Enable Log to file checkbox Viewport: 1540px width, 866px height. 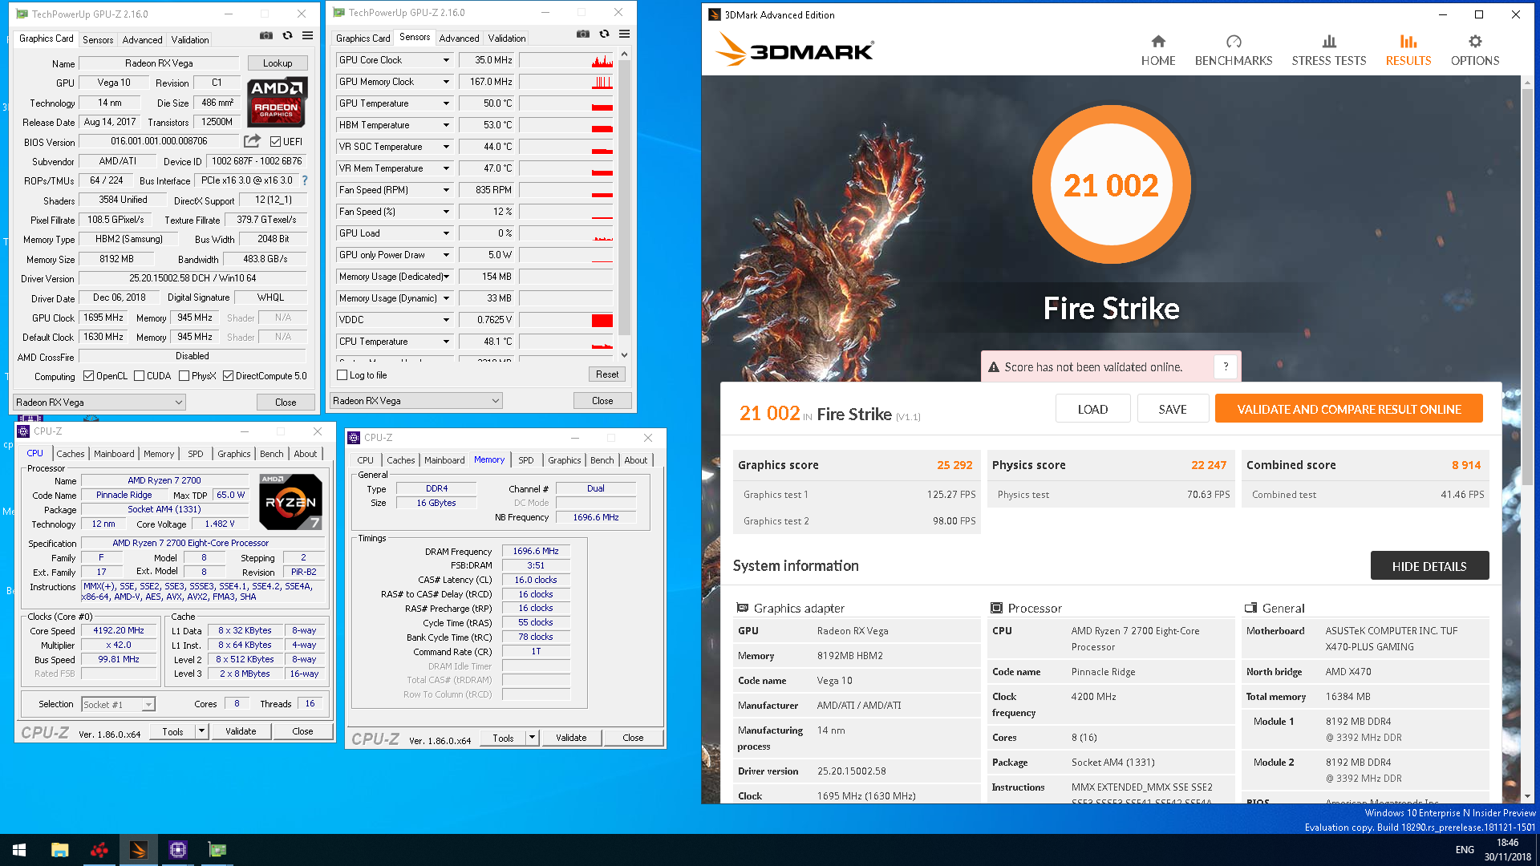click(x=342, y=375)
